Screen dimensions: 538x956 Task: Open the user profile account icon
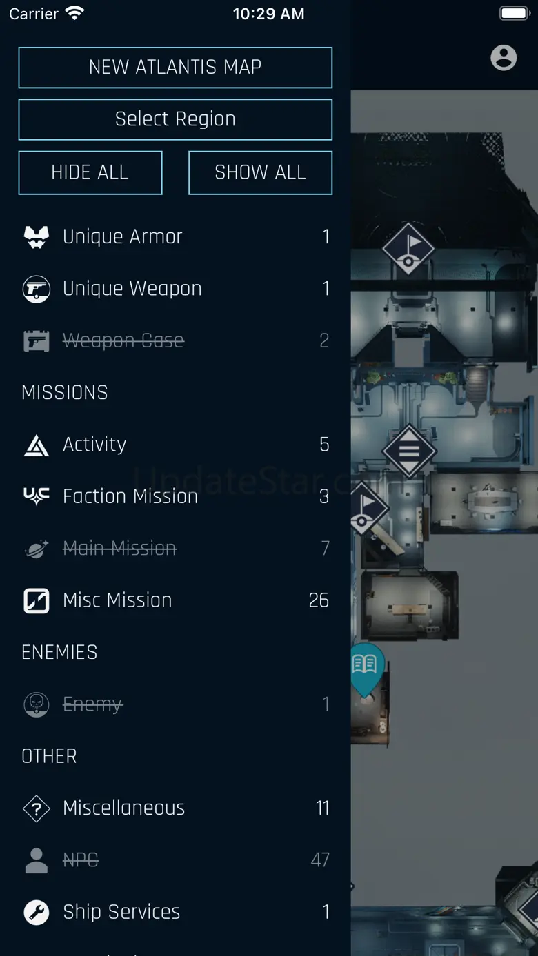pyautogui.click(x=504, y=57)
